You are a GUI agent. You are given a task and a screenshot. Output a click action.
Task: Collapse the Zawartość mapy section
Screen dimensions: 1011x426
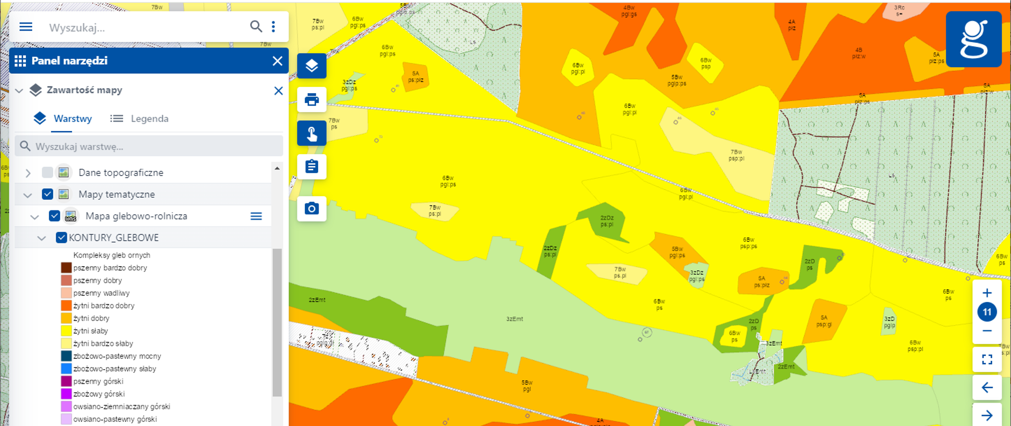pos(19,90)
